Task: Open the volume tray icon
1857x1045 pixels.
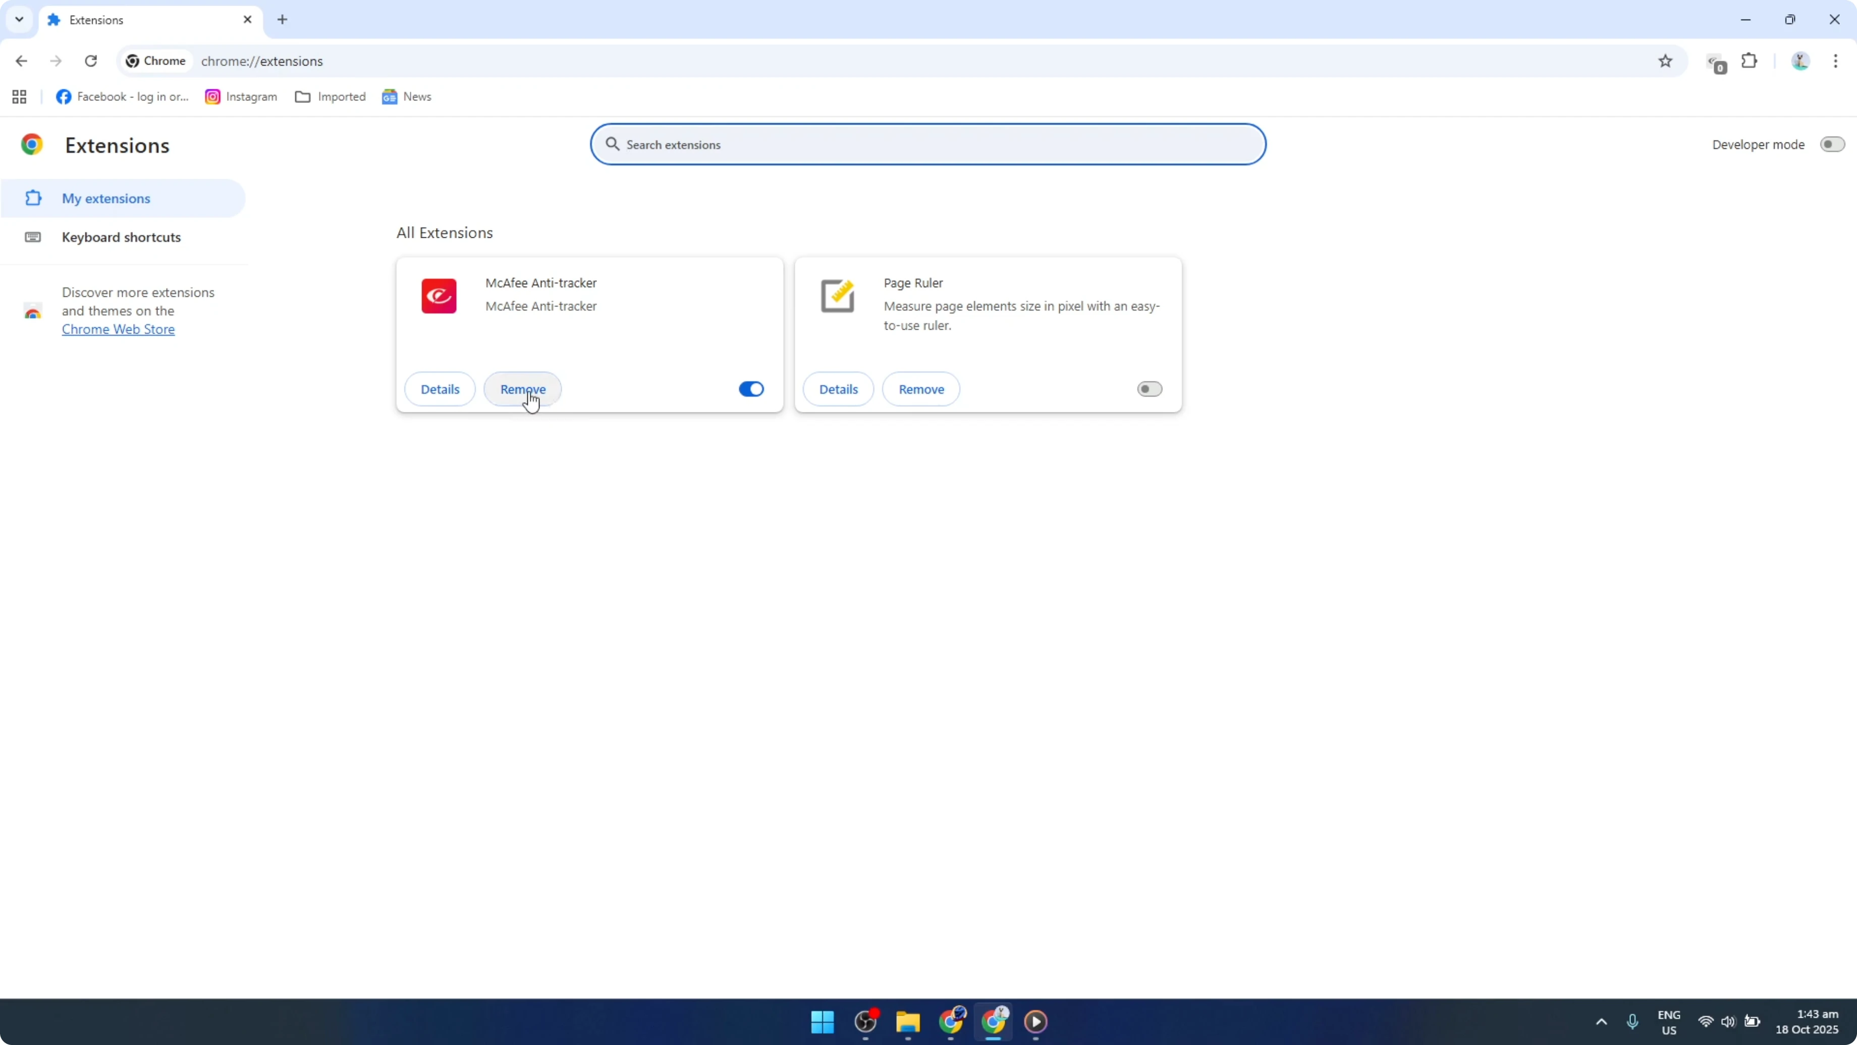Action: coord(1728,1022)
